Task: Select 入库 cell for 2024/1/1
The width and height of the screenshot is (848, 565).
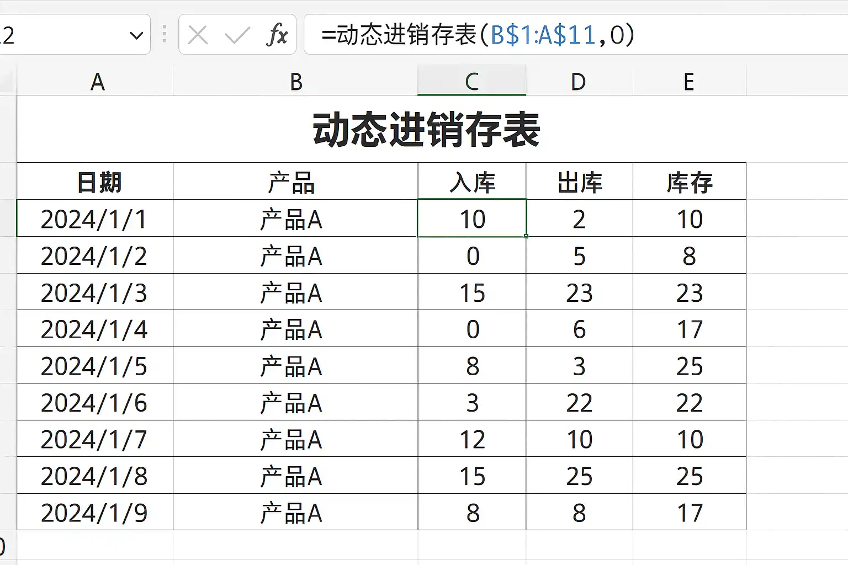Action: [472, 219]
